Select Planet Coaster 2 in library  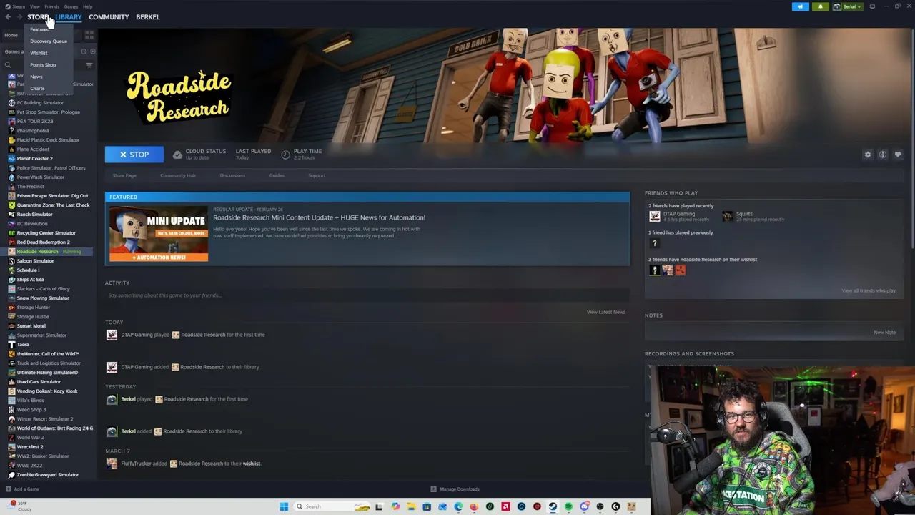[x=34, y=159]
